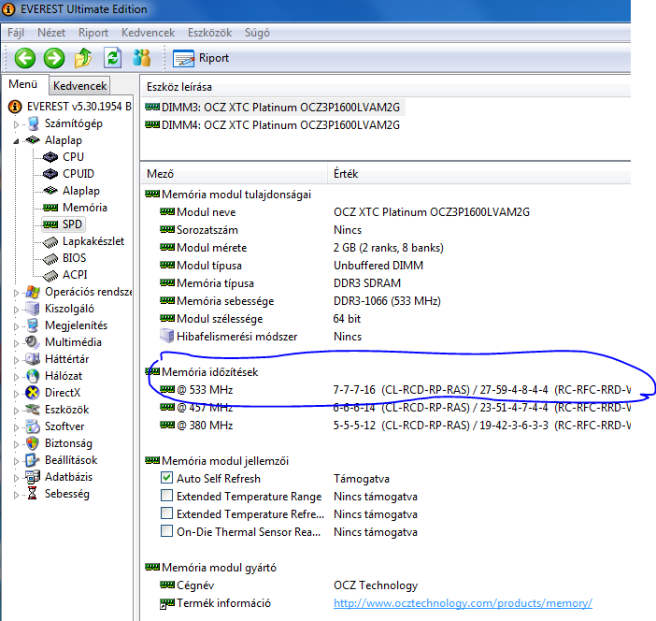Click the Adatbázis database icon

point(32,477)
